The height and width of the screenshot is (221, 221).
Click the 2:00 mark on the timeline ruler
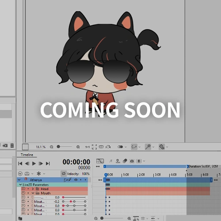[x=141, y=175]
